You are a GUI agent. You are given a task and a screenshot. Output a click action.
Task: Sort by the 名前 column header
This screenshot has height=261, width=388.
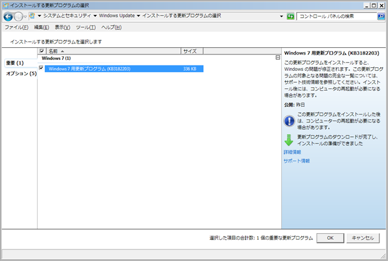click(x=113, y=51)
